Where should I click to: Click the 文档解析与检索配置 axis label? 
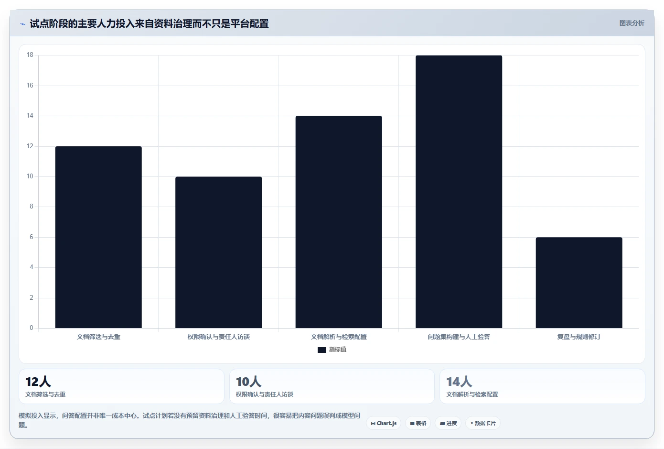click(x=339, y=337)
